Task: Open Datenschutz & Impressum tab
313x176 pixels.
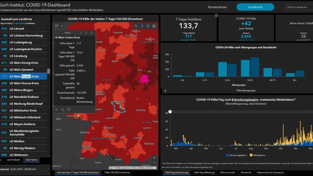Action: click(x=270, y=172)
